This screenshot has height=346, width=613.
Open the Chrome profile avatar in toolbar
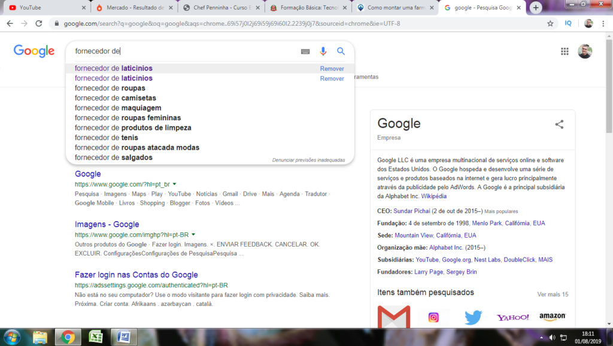point(588,23)
